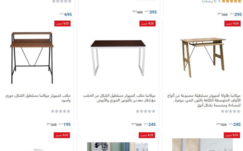Click the 28% discount red badge
Screen dimensions: 243x151
(x=147, y=24)
